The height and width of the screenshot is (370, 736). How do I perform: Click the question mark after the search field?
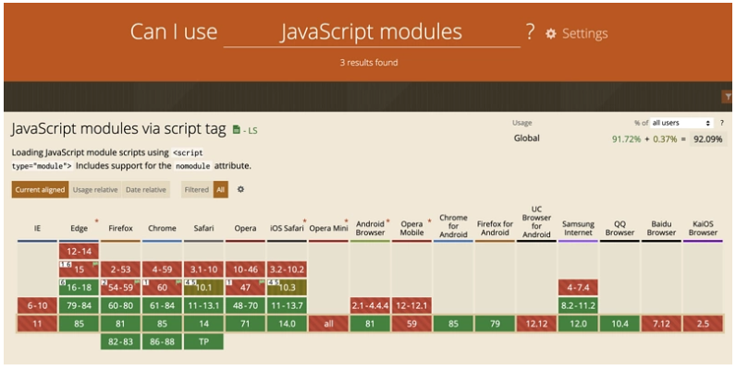pos(530,32)
